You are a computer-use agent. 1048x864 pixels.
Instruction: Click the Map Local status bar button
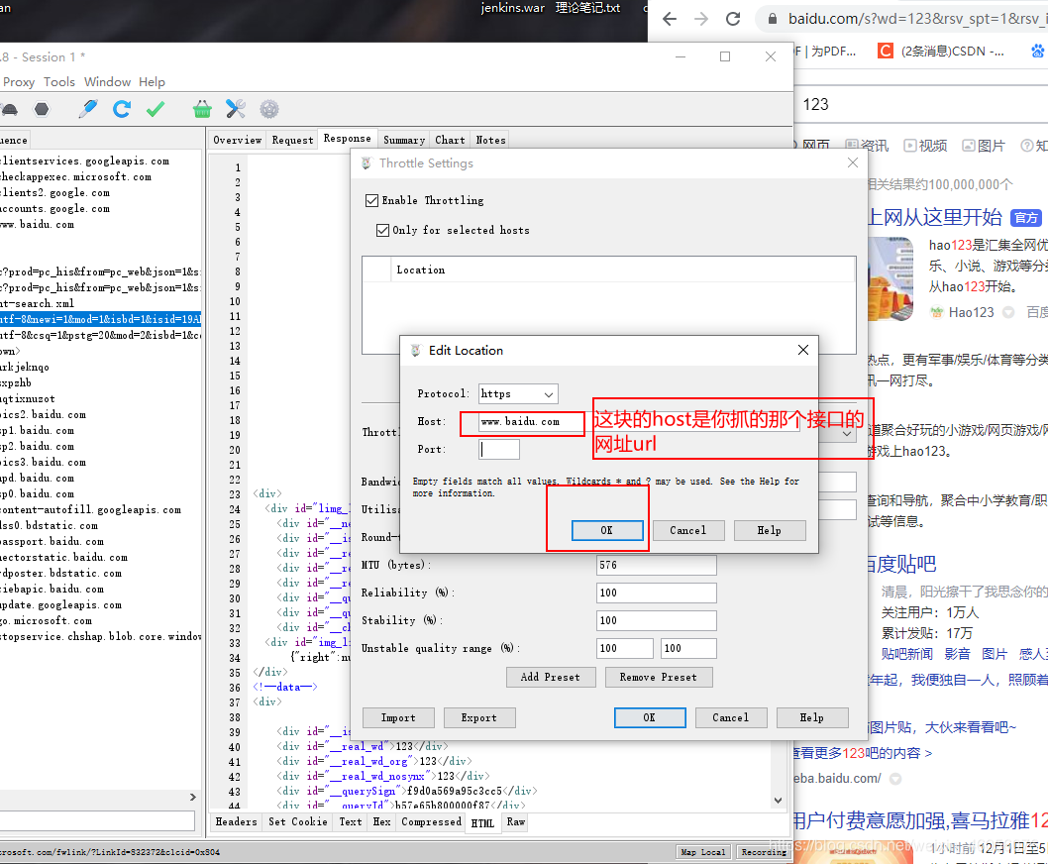[x=702, y=852]
